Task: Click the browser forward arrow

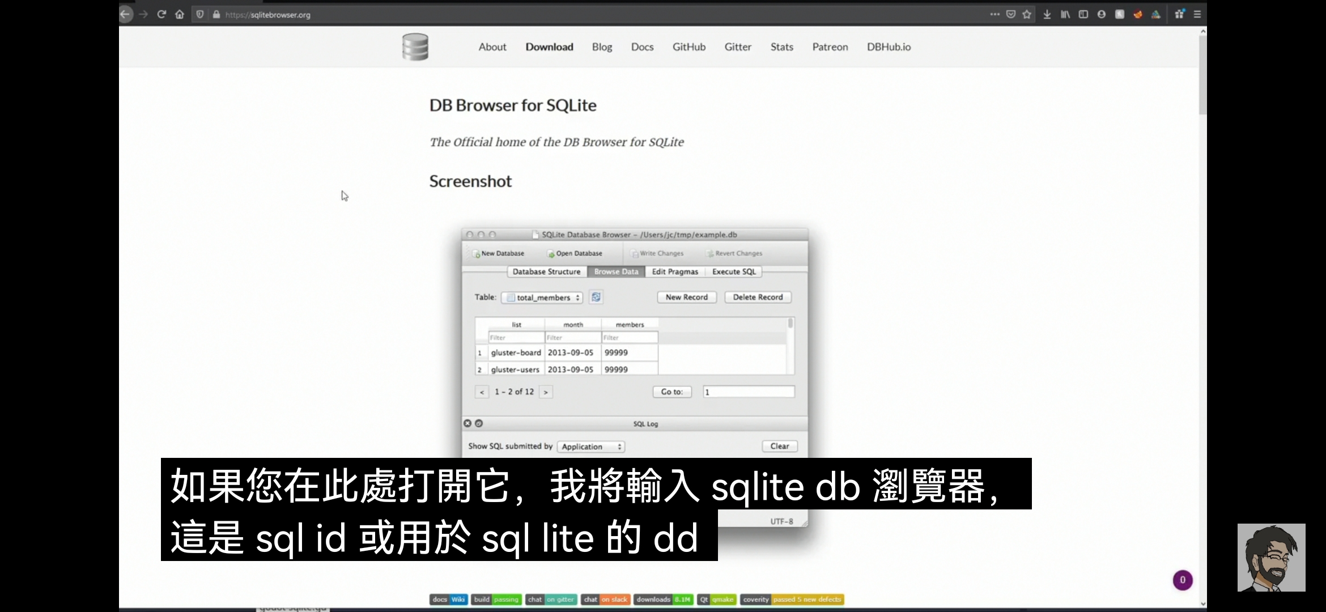Action: coord(143,14)
